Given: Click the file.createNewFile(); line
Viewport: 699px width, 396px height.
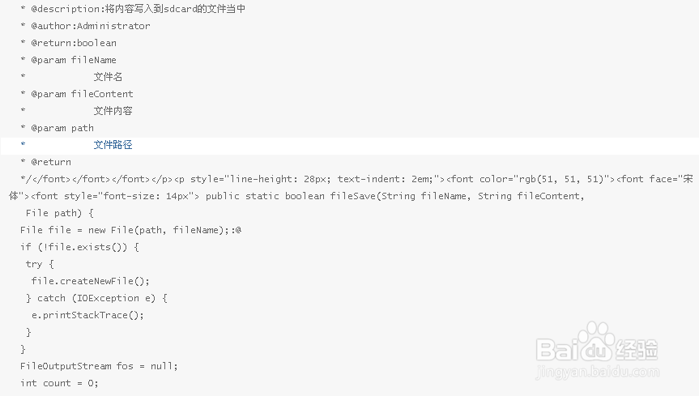Looking at the screenshot, I should tap(91, 281).
